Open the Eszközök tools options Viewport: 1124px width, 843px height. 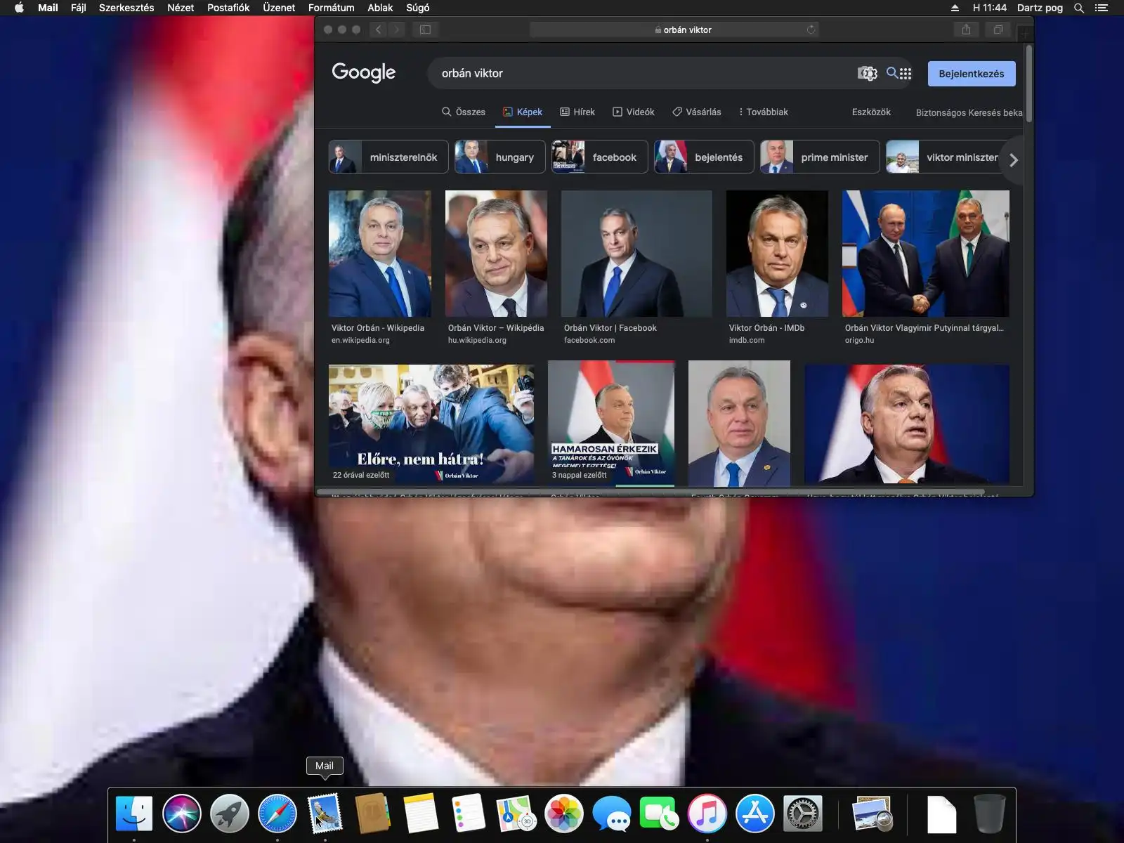[x=871, y=112]
